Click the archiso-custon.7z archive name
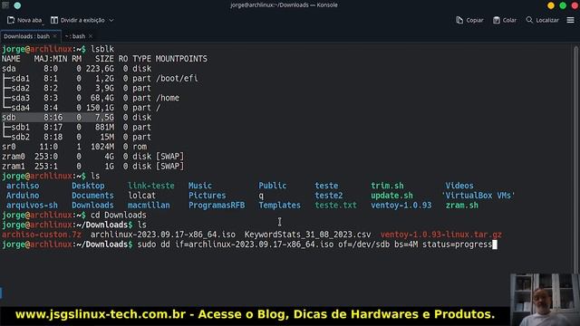The height and width of the screenshot is (326, 580). pyautogui.click(x=41, y=235)
